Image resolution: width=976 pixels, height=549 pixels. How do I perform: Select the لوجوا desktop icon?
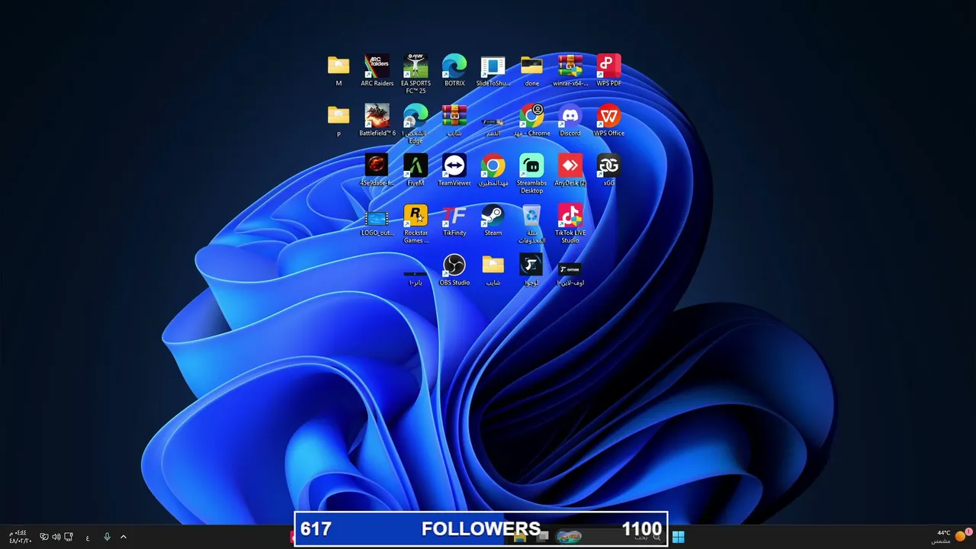tap(531, 270)
